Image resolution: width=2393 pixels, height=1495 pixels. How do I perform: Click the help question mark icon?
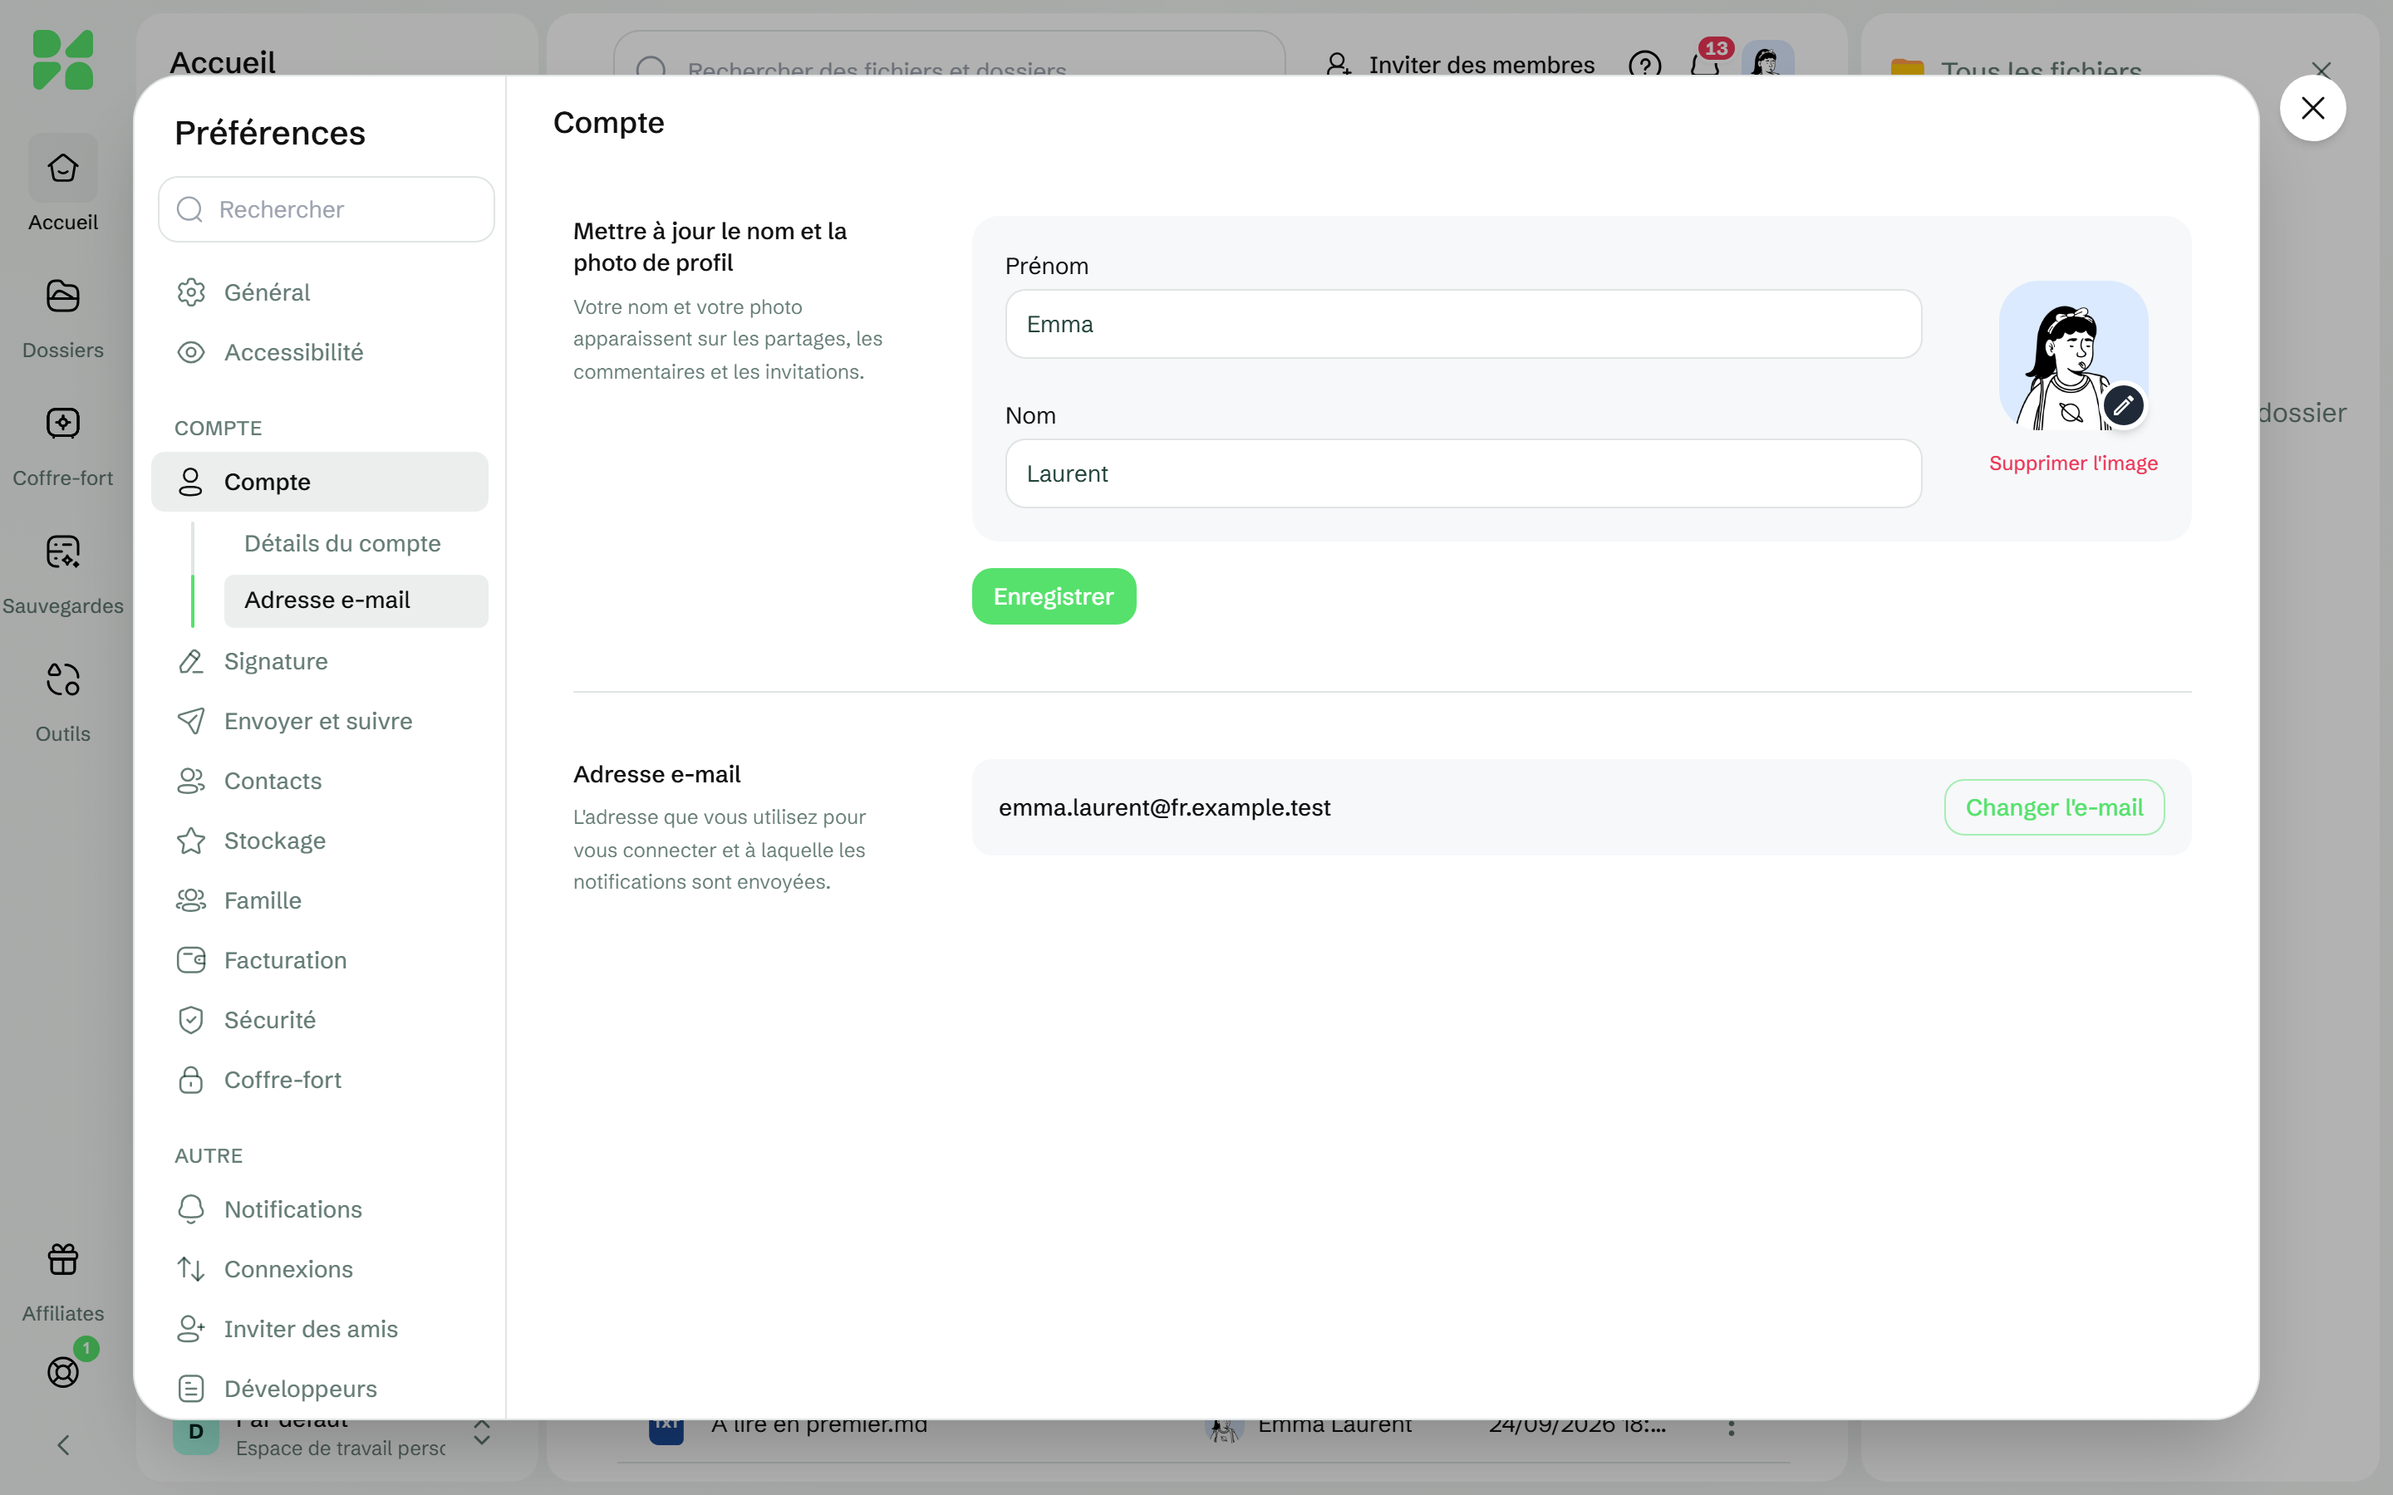(x=1644, y=66)
